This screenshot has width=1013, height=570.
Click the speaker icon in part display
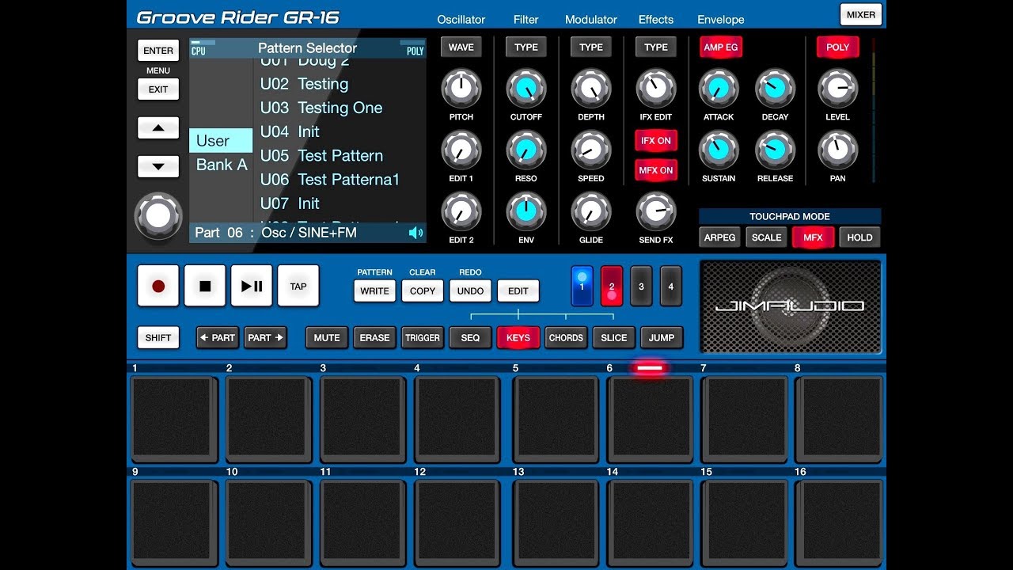[415, 233]
